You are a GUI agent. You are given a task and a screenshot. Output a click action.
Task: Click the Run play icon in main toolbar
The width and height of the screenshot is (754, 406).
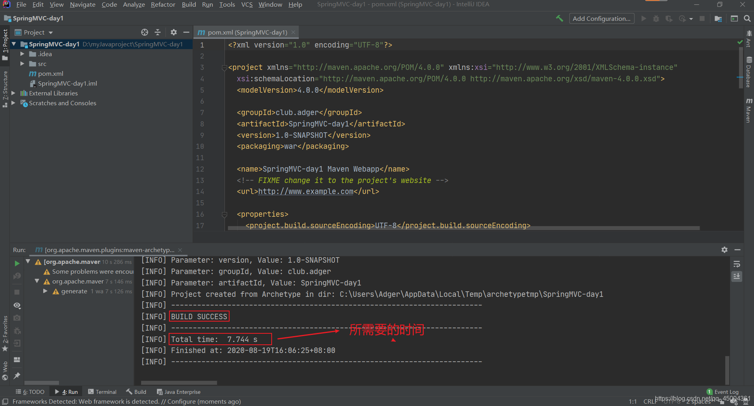644,18
